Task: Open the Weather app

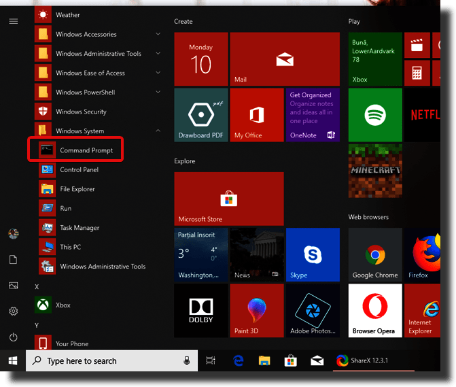Action: tap(97, 15)
